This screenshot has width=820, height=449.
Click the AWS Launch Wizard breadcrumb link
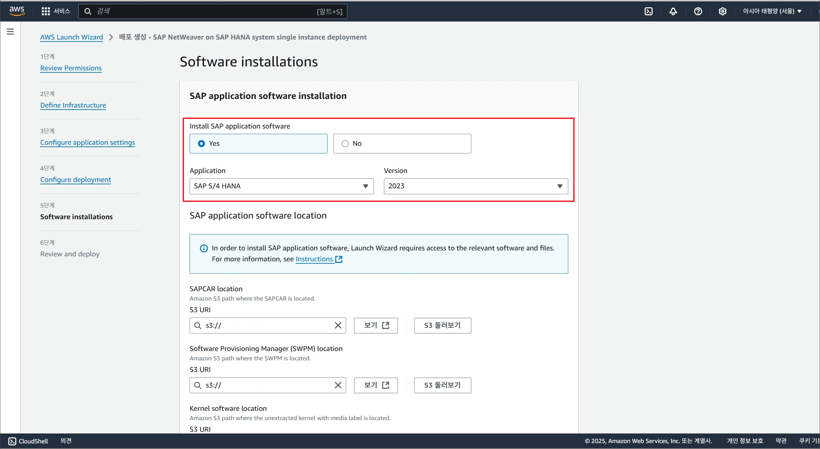[71, 37]
